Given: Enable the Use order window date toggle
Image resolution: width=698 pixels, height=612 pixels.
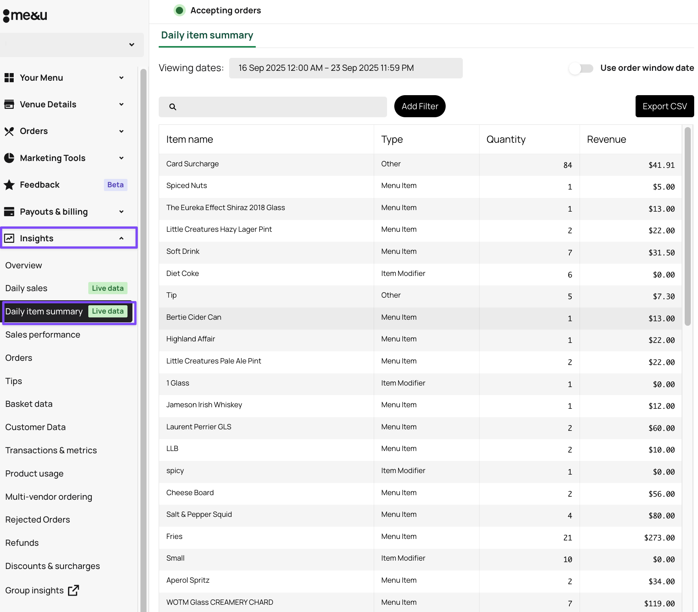Looking at the screenshot, I should pyautogui.click(x=581, y=68).
